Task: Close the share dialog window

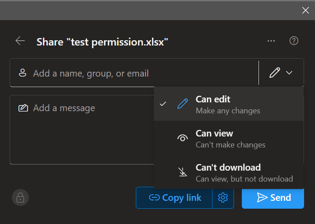Action: tap(305, 10)
